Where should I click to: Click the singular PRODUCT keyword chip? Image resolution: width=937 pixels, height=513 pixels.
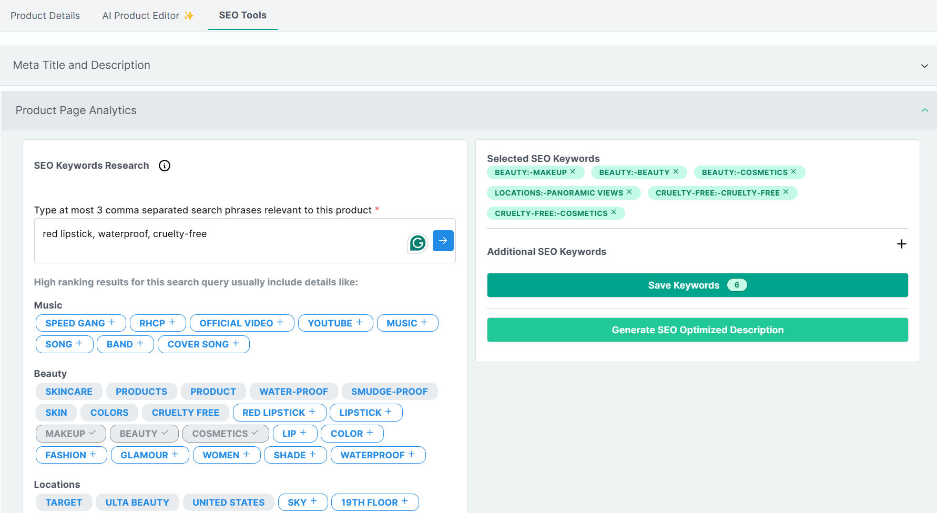[213, 391]
